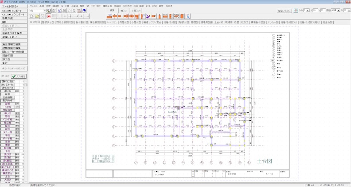Select the 軸入力 tab
Viewport: 351px width, 187px height.
click(124, 10)
